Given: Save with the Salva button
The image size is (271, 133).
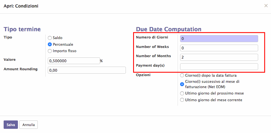Looking at the screenshot, I should [11, 125].
